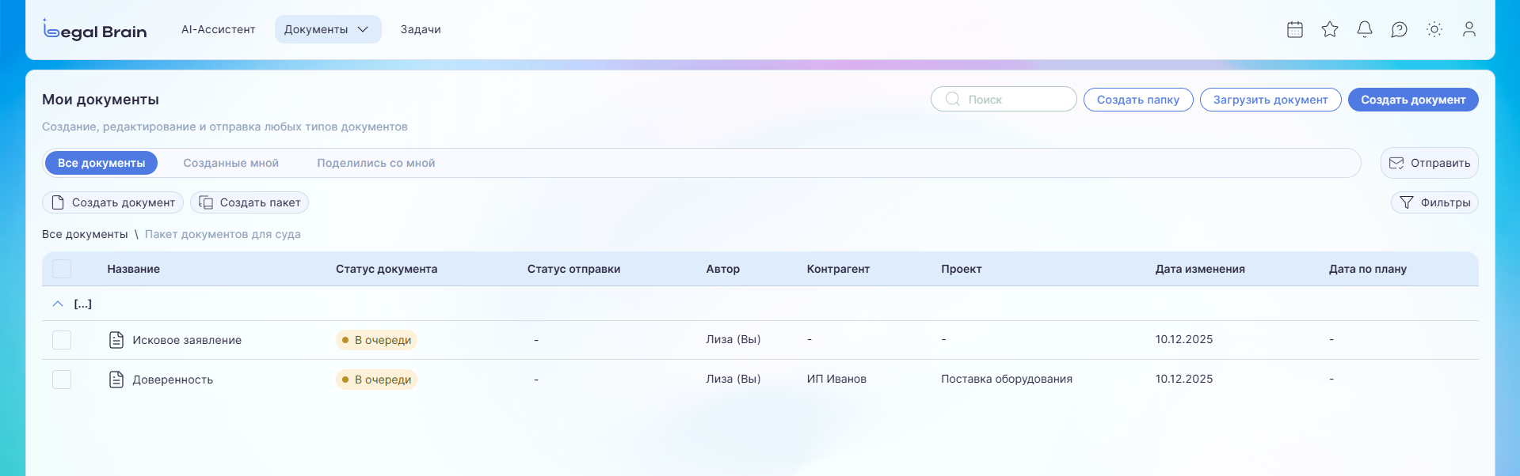The height and width of the screenshot is (476, 1520).
Task: Open the user profile icon
Action: (1469, 29)
